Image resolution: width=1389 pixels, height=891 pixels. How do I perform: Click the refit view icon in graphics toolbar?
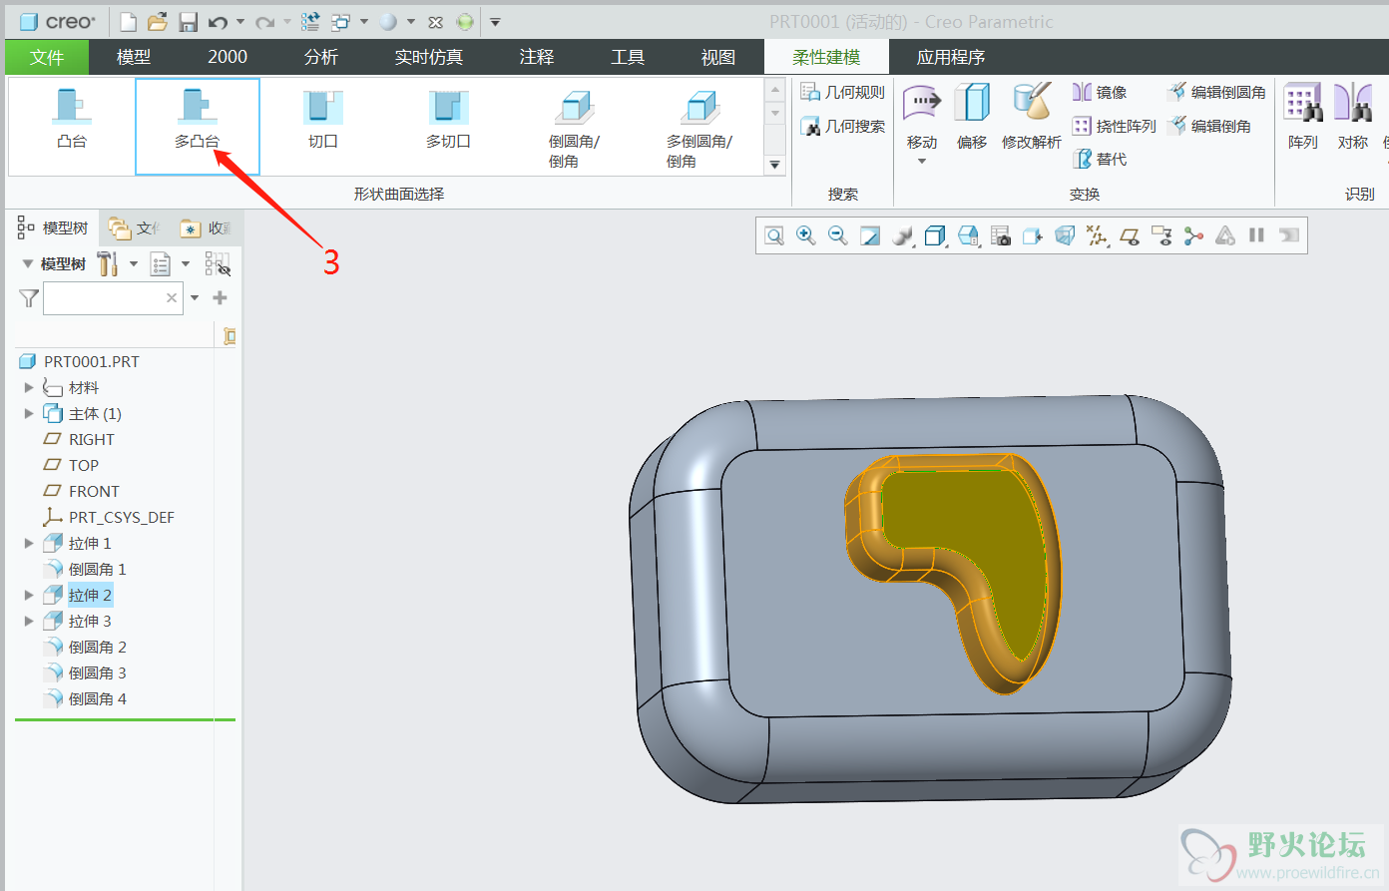point(774,235)
